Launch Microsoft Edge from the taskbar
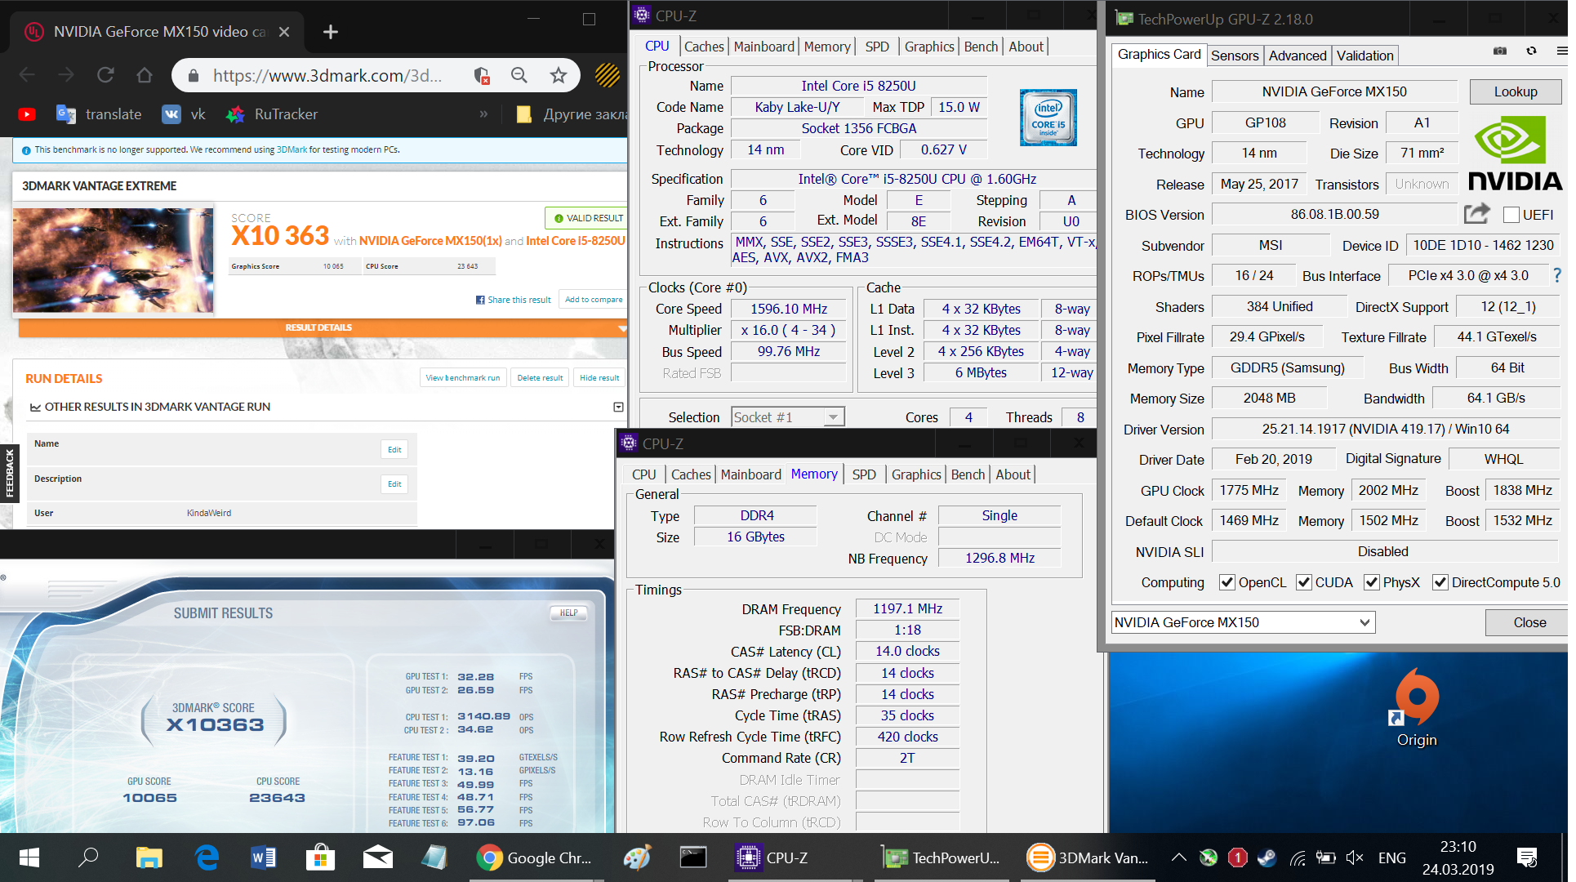Viewport: 1576px width, 882px height. click(x=207, y=857)
